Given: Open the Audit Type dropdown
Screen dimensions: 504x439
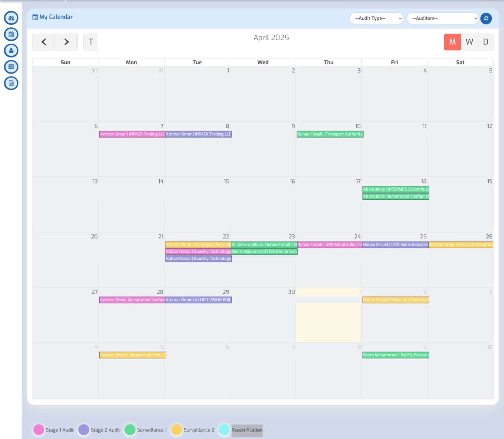Looking at the screenshot, I should tap(376, 18).
